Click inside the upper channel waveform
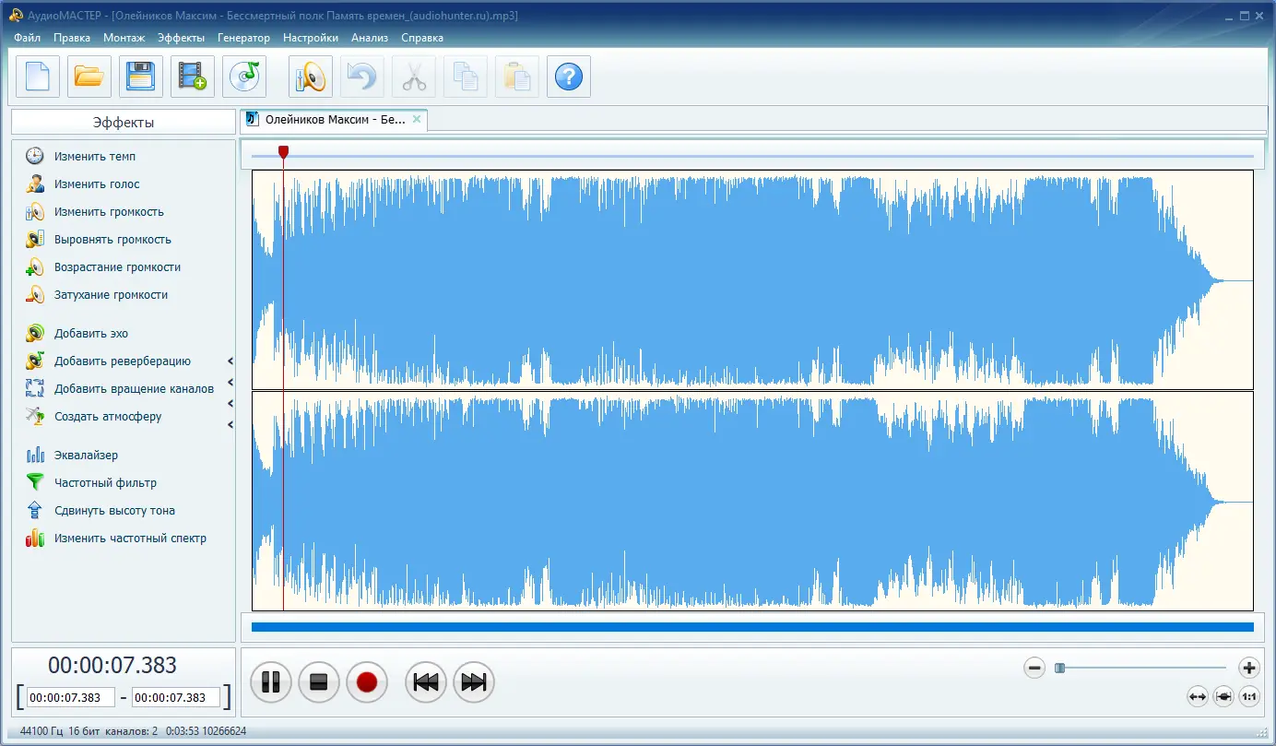Screen dimensions: 1276x746 pos(752,280)
